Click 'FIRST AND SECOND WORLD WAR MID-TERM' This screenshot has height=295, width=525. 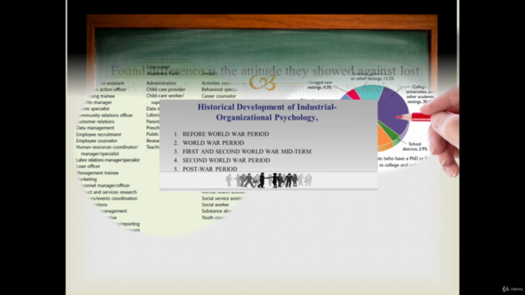pos(247,152)
